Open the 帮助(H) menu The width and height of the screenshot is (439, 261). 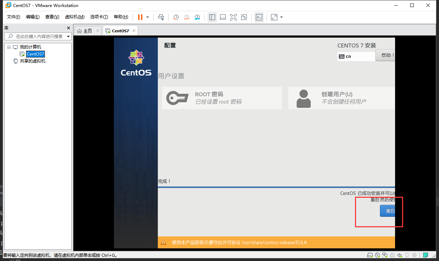coord(121,17)
